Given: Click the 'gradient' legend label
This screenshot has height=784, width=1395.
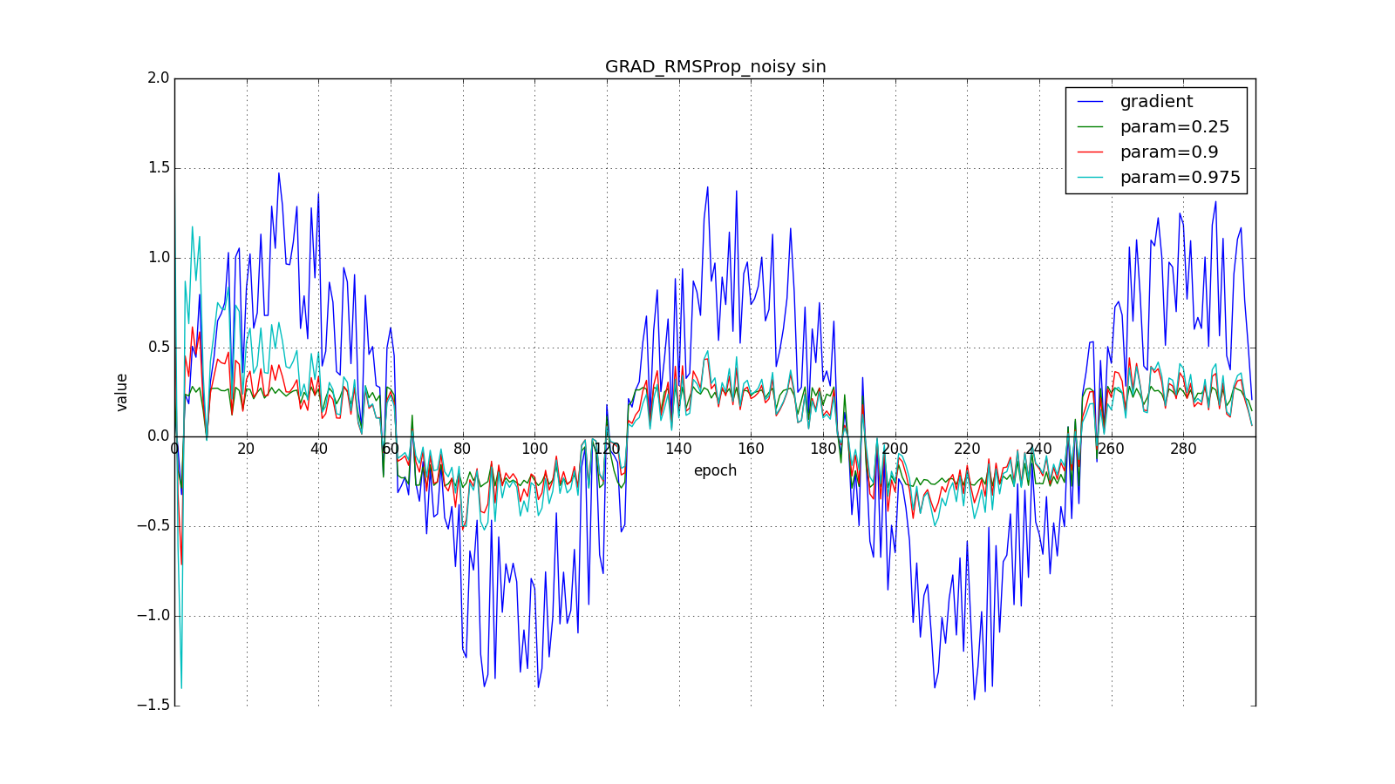Looking at the screenshot, I should (x=1156, y=102).
